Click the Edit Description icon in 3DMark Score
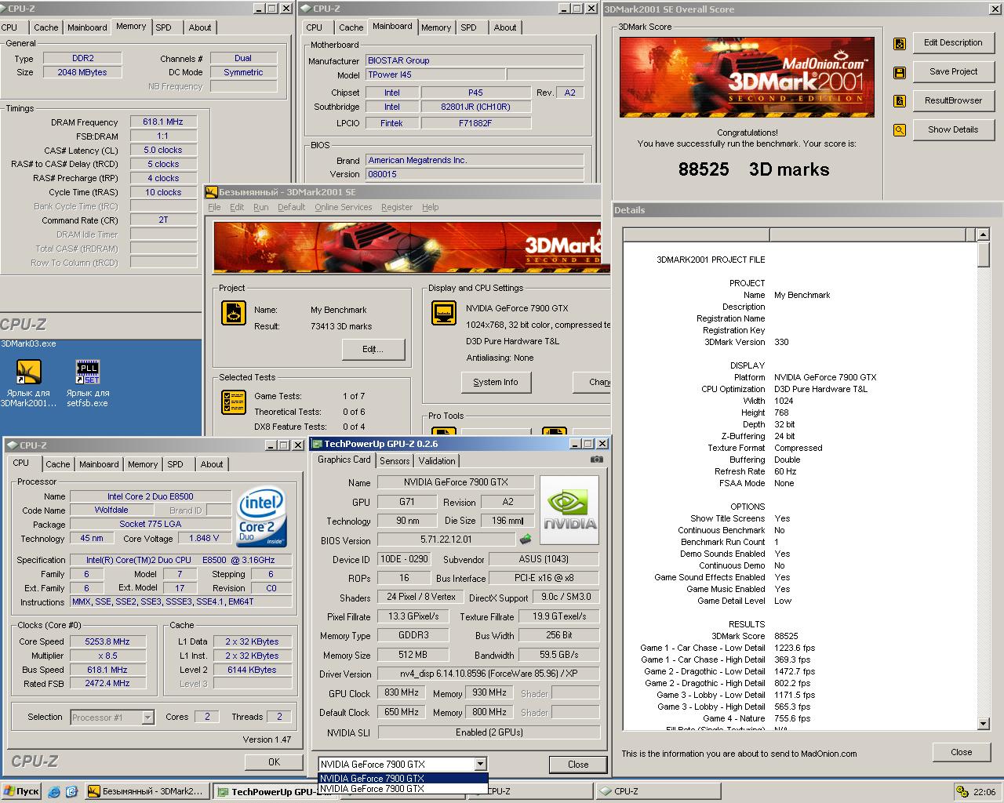The width and height of the screenshot is (1004, 803). 900,44
